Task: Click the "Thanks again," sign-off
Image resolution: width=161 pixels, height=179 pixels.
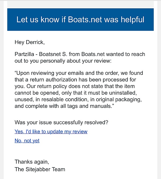Action: [x=32, y=162]
